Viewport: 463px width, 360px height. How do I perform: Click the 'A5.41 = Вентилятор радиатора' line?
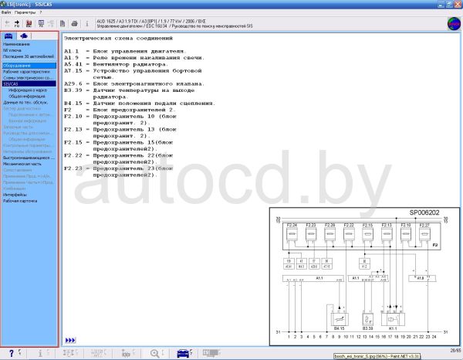(116, 64)
